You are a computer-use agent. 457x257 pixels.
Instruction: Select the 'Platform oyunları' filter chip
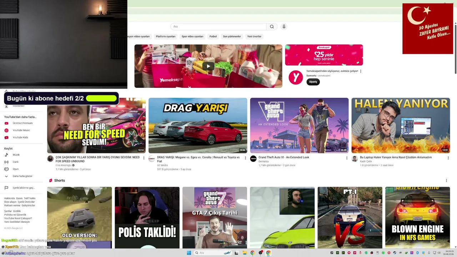(x=166, y=36)
